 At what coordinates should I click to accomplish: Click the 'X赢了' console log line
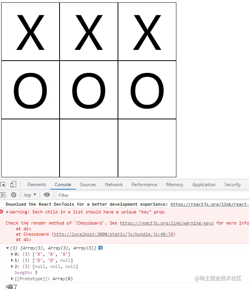[12, 287]
